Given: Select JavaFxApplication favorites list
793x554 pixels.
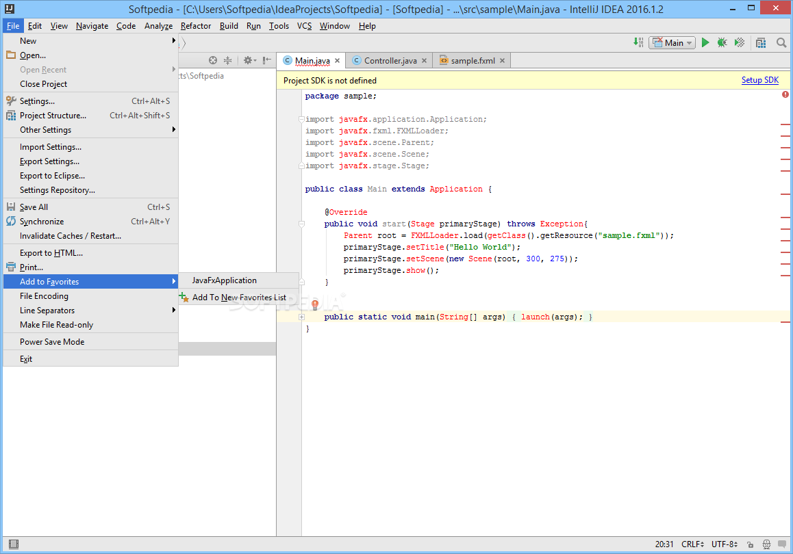Looking at the screenshot, I should point(239,280).
